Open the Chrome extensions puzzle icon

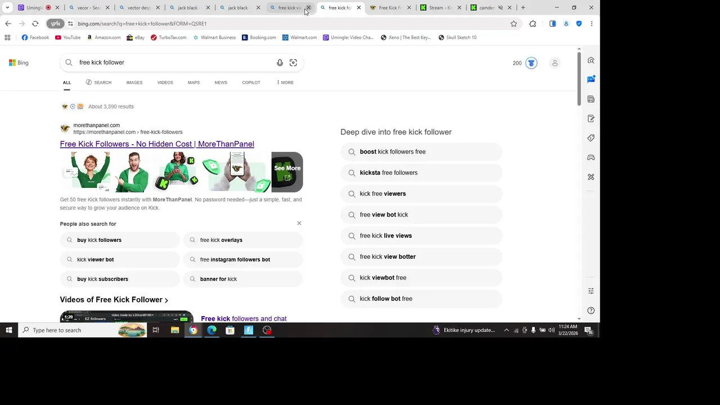(533, 24)
